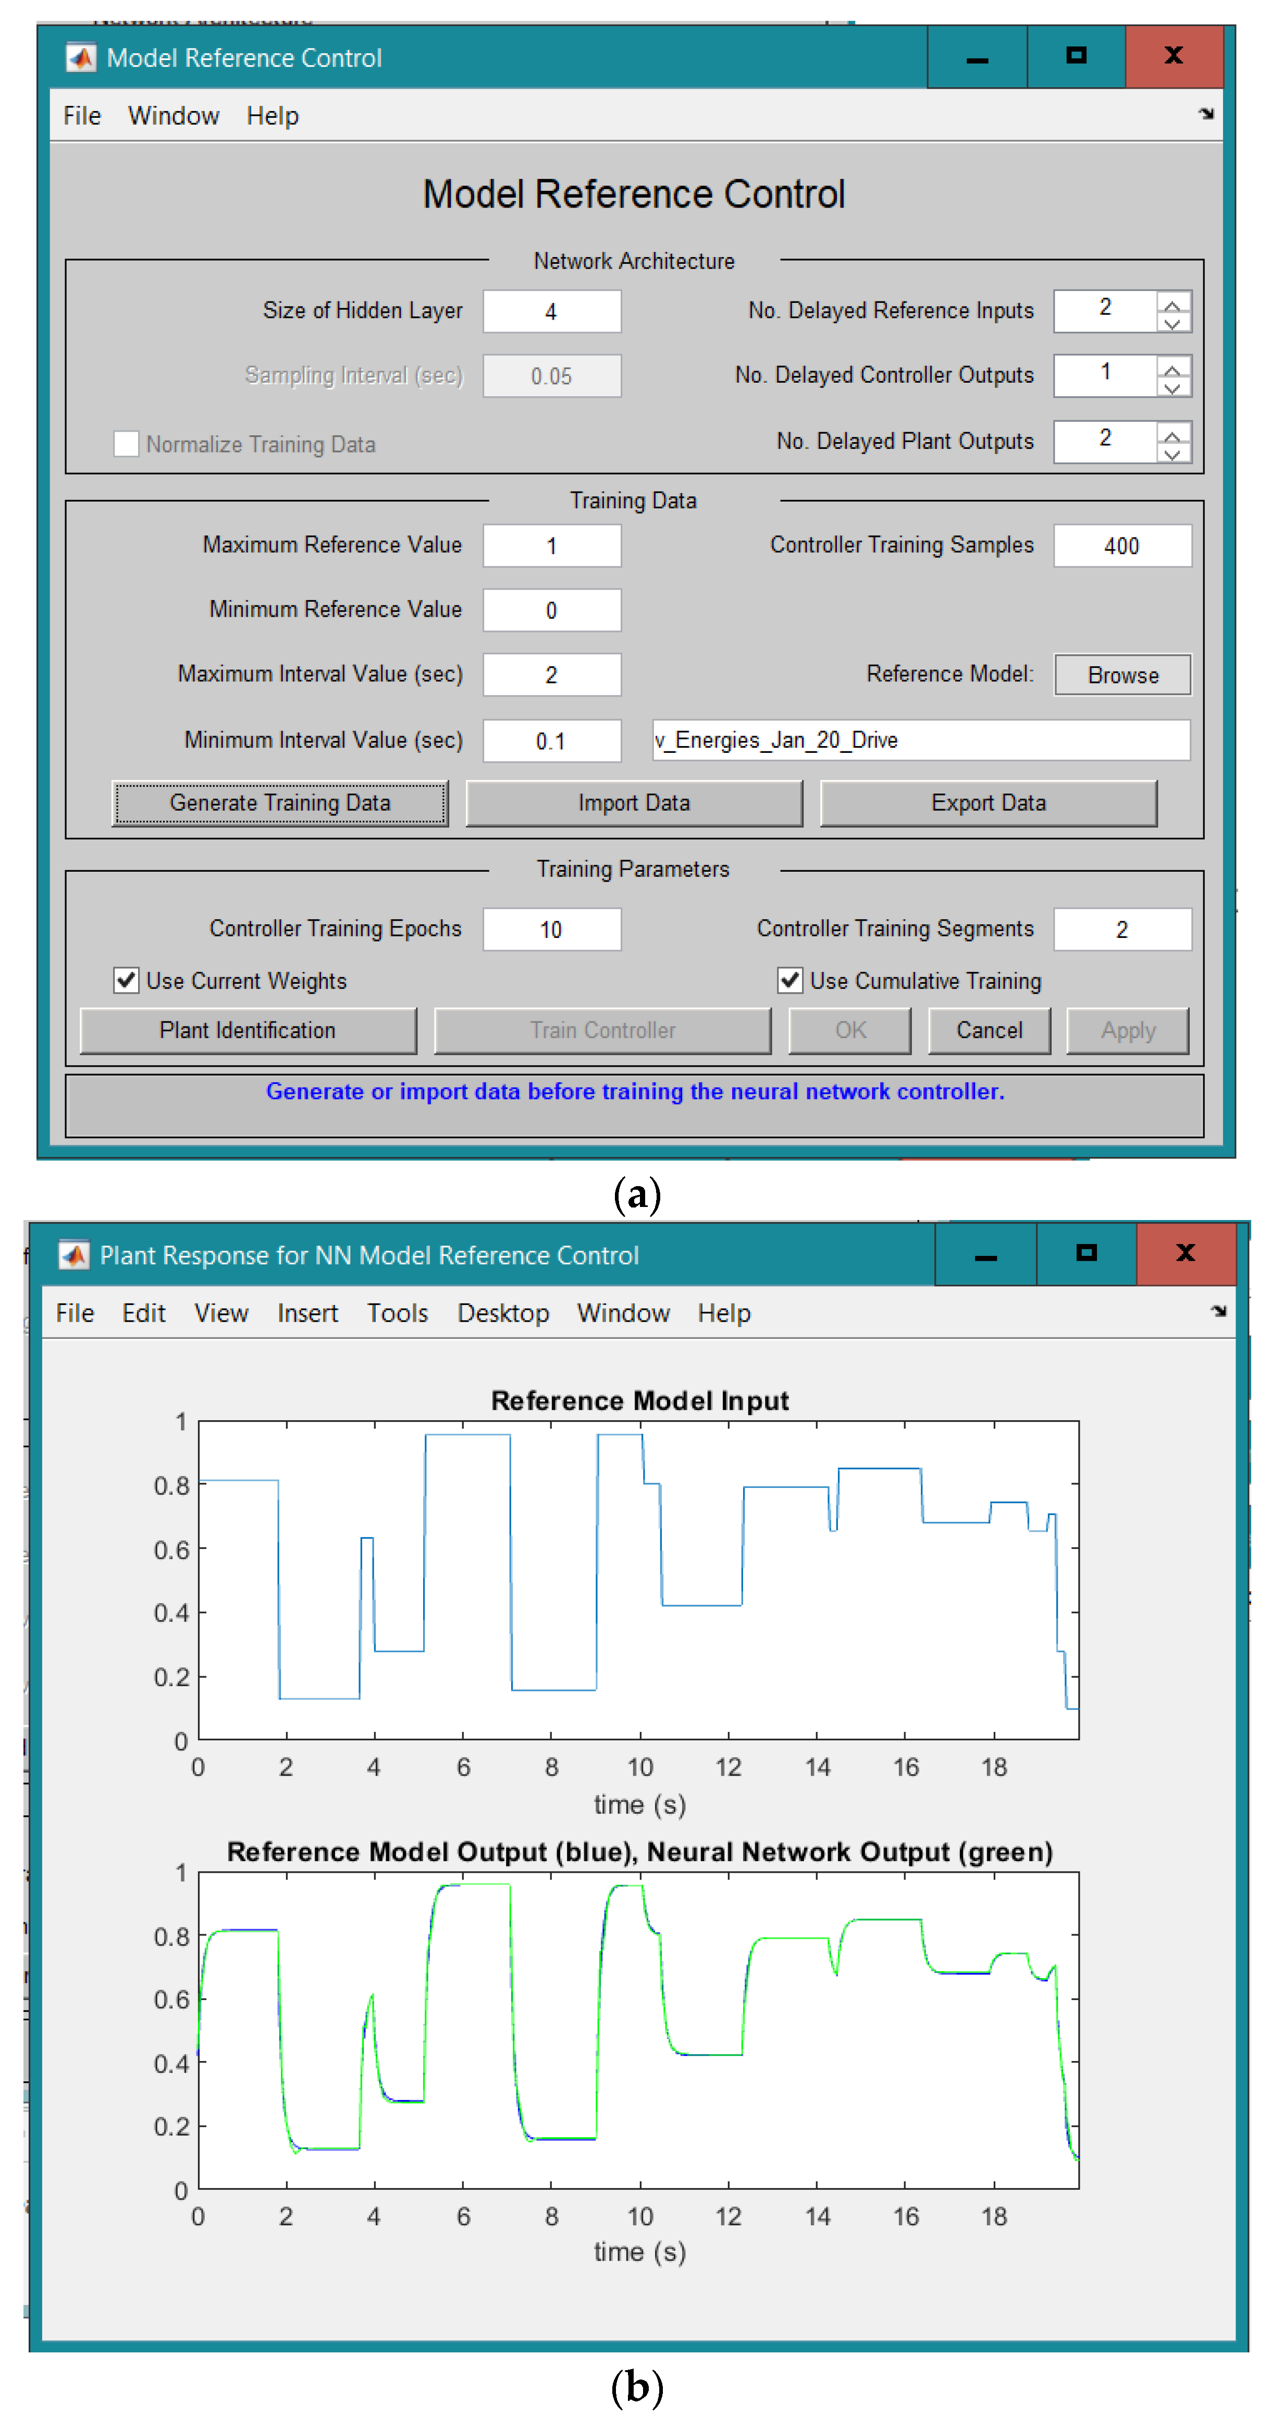This screenshot has height=2428, width=1271.
Task: Click MATLAB logo in Plant Response window title
Action: pyautogui.click(x=73, y=1254)
